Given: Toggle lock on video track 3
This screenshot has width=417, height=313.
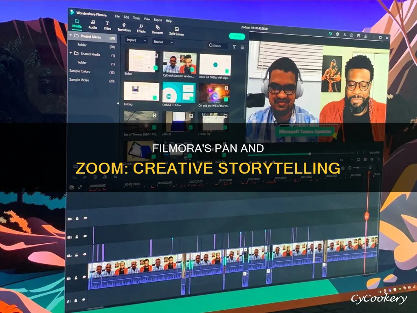Looking at the screenshot, I should [77, 237].
